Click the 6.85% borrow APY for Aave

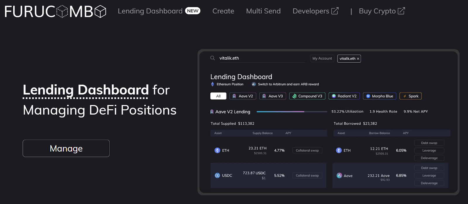401,176
